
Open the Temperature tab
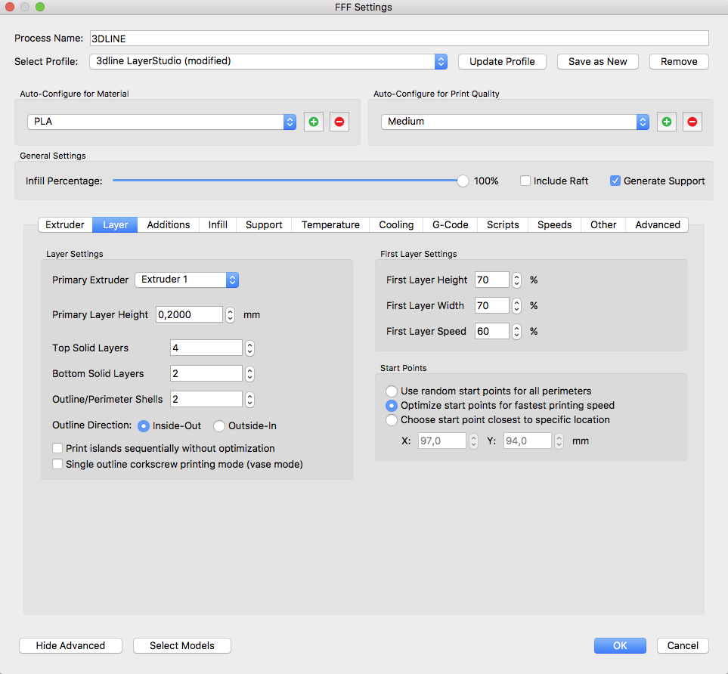[330, 224]
